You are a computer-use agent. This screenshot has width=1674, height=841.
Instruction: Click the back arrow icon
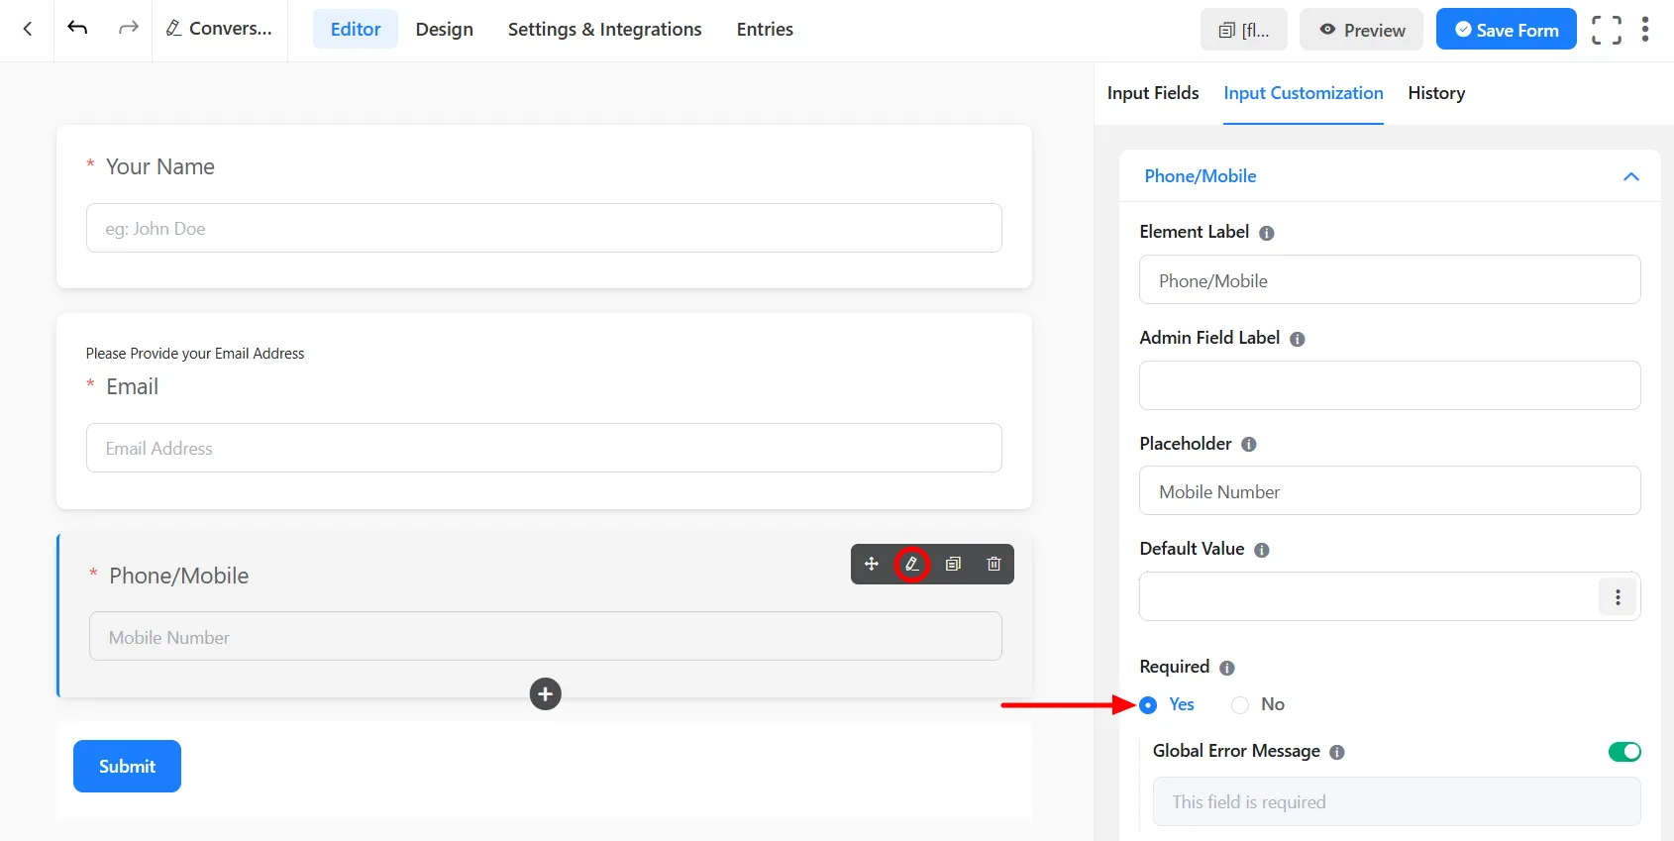[28, 30]
